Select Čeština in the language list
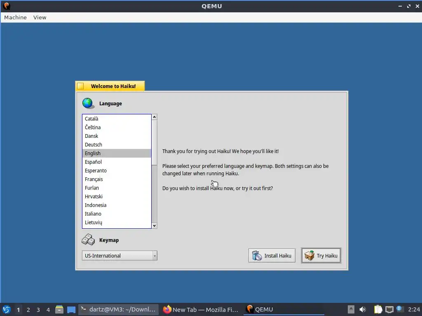The height and width of the screenshot is (316, 422). coord(117,128)
